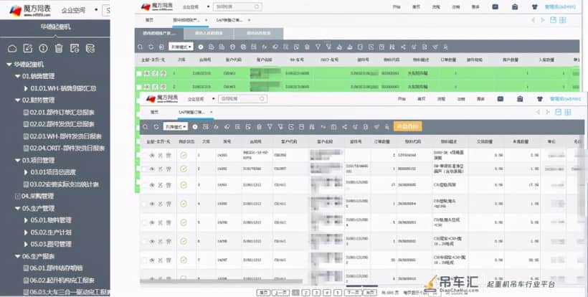Click the magnifier inside the front window search box
Image resolution: width=588 pixels, height=297 pixels.
(262, 99)
